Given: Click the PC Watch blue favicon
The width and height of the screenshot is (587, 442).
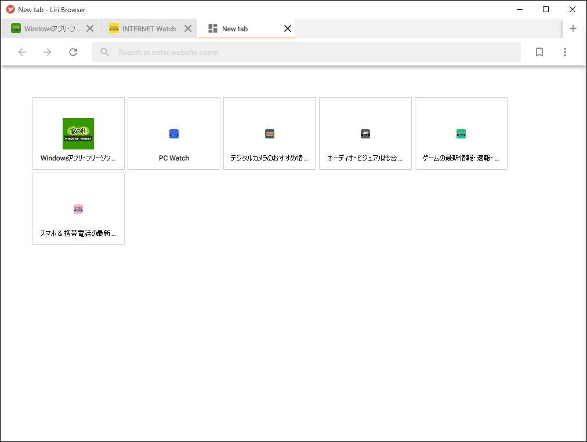Looking at the screenshot, I should coord(174,133).
